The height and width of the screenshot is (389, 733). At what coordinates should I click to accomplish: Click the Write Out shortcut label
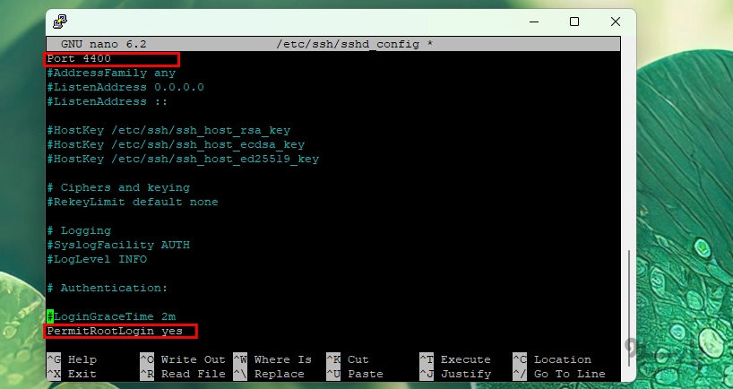coord(193,360)
